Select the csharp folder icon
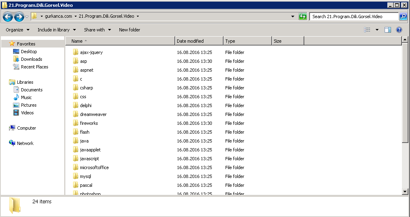Image resolution: width=410 pixels, height=217 pixels. pyautogui.click(x=75, y=88)
